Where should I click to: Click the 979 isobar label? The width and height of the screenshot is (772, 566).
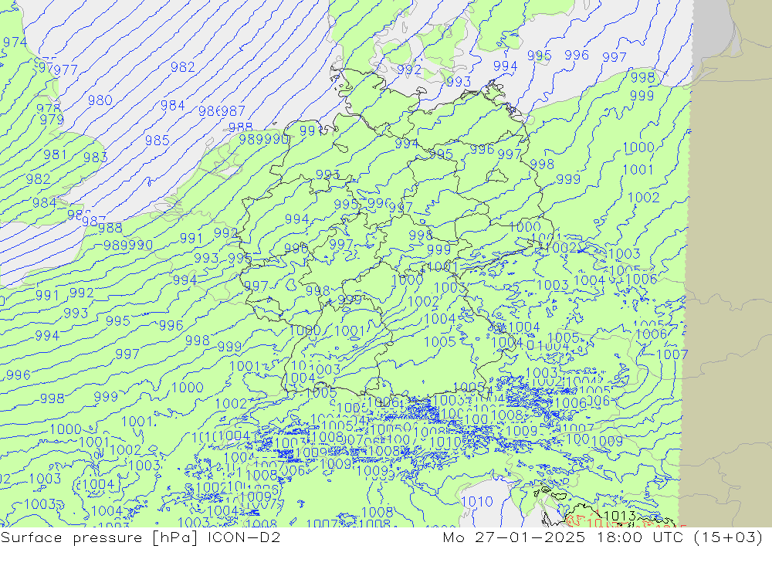click(52, 120)
